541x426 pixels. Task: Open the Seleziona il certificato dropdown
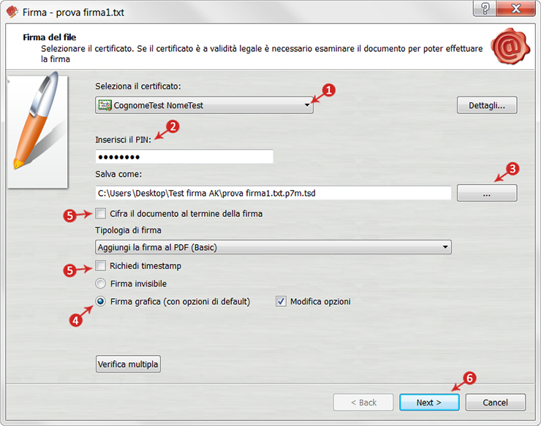[x=204, y=105]
